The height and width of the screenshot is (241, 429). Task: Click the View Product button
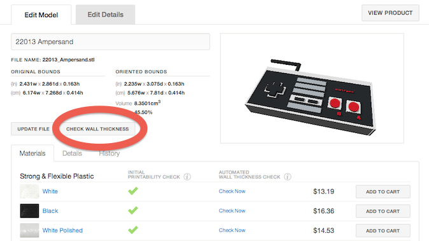coord(390,13)
